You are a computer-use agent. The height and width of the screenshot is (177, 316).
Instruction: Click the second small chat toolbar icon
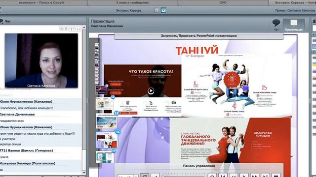[66, 29]
